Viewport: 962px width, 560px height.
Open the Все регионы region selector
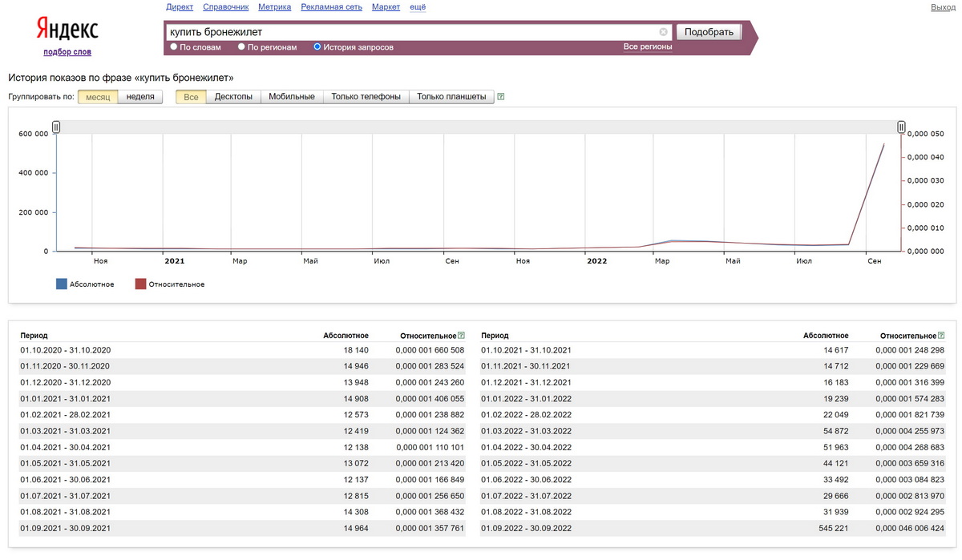(x=647, y=47)
